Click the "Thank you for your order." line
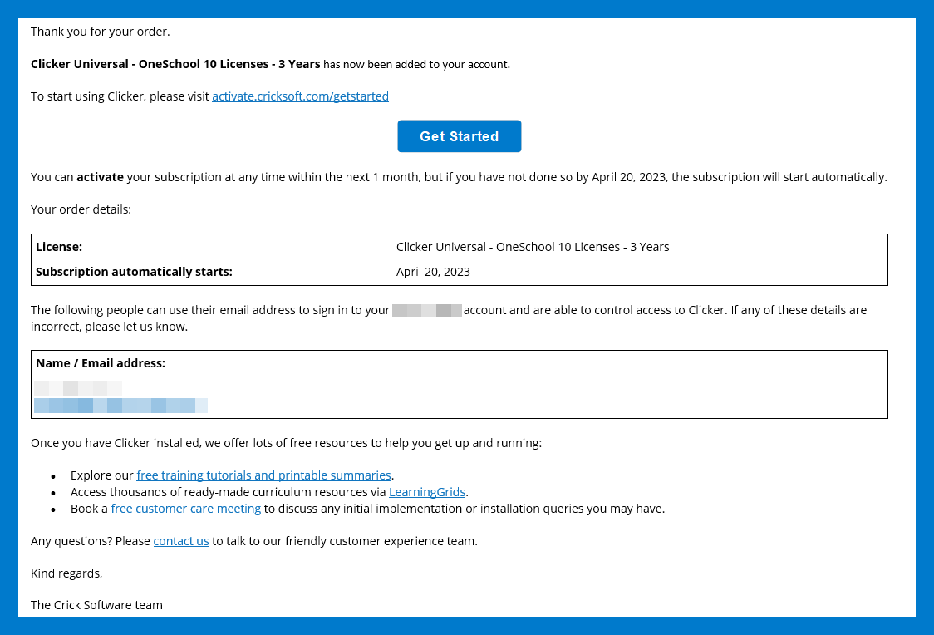 click(x=100, y=32)
